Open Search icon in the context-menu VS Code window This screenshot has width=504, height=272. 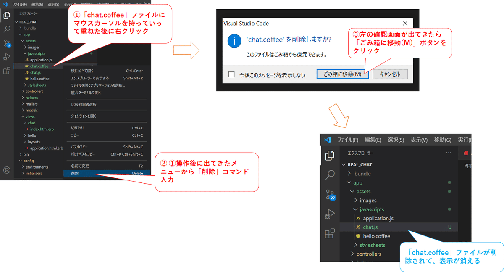(x=6, y=29)
